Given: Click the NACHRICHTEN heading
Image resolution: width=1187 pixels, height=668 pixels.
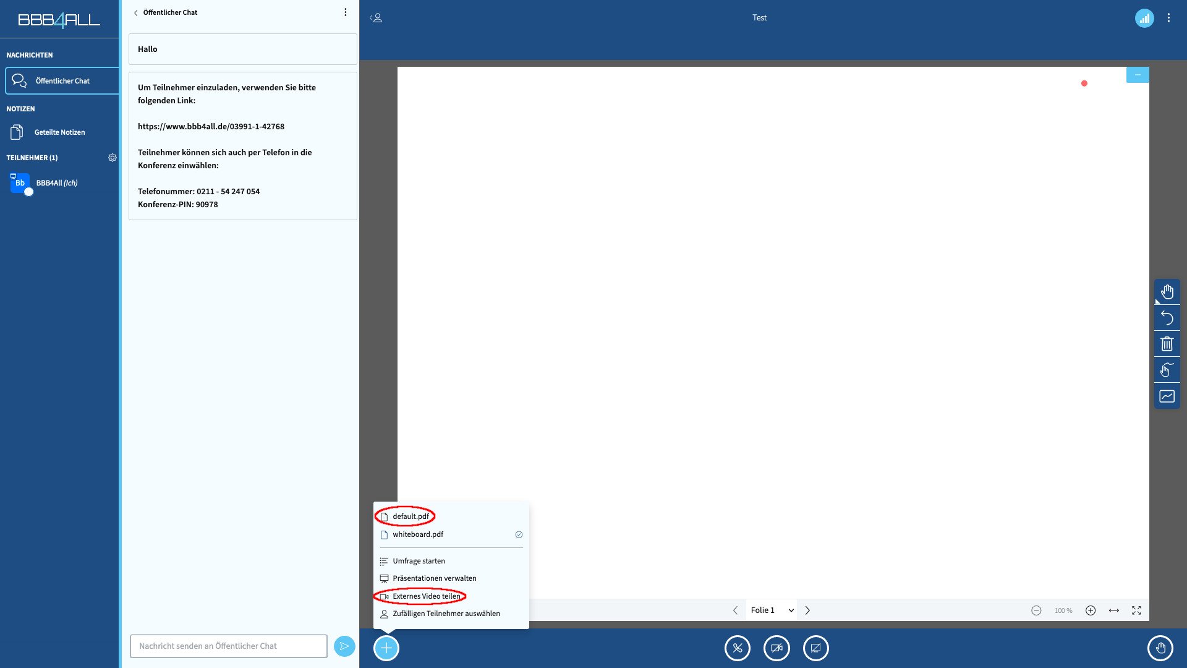Looking at the screenshot, I should (30, 55).
